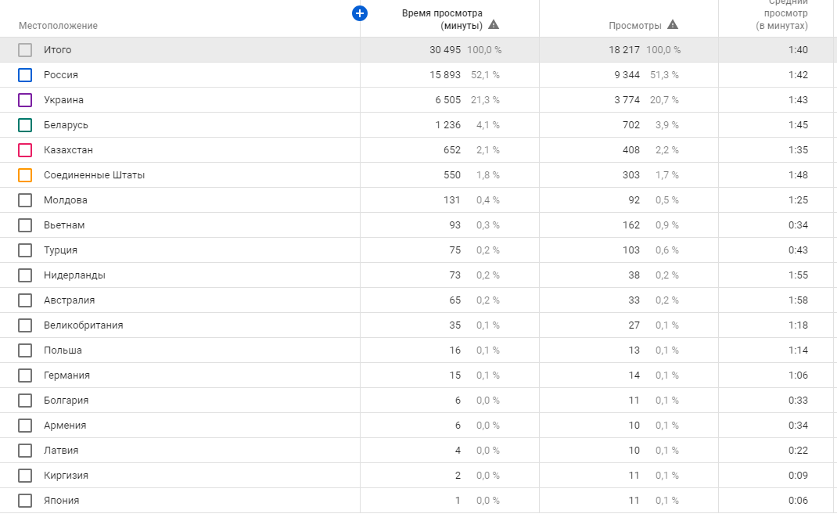Open the Австралия location link
Screen dimensions: 837x521
[x=69, y=300]
